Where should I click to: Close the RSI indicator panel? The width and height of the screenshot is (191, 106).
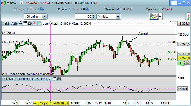pos(59,79)
